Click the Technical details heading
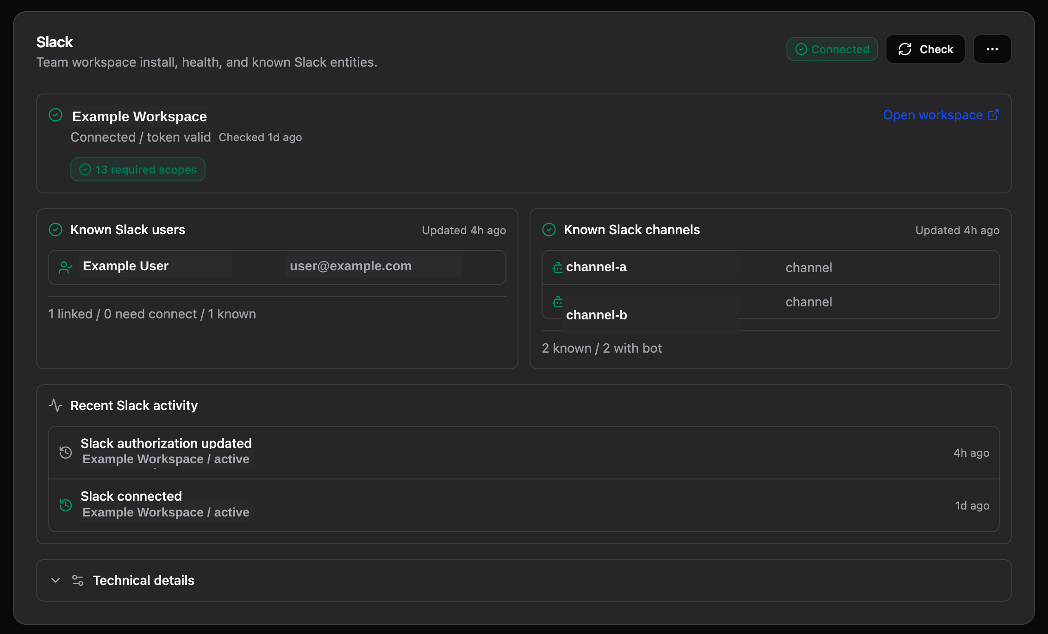This screenshot has width=1048, height=634. coord(143,580)
